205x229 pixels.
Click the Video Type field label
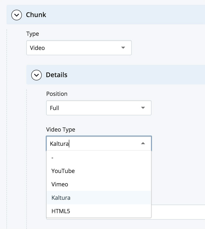coord(61,130)
